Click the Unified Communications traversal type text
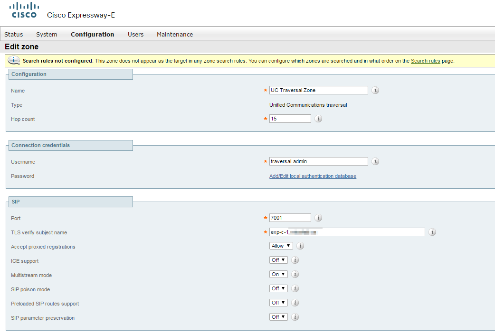This screenshot has width=495, height=333. point(308,105)
